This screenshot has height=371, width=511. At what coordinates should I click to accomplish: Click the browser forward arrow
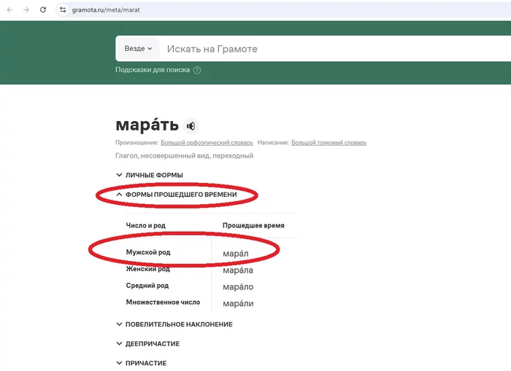click(26, 9)
